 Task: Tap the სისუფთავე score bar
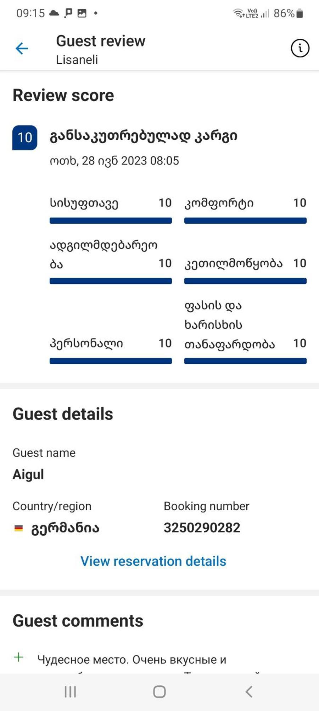pyautogui.click(x=111, y=221)
